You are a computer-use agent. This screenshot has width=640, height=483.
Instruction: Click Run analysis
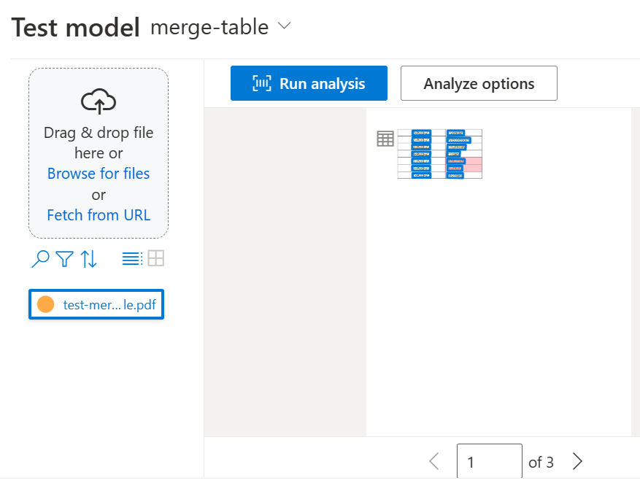[x=308, y=82]
